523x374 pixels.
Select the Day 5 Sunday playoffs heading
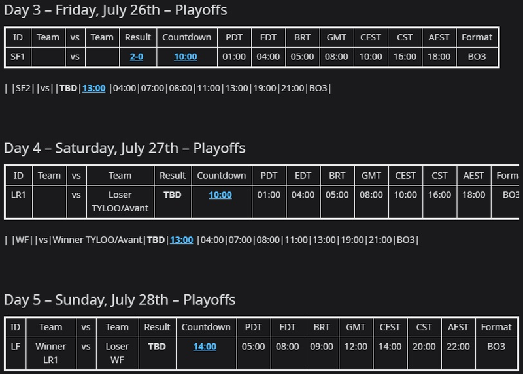click(x=120, y=300)
